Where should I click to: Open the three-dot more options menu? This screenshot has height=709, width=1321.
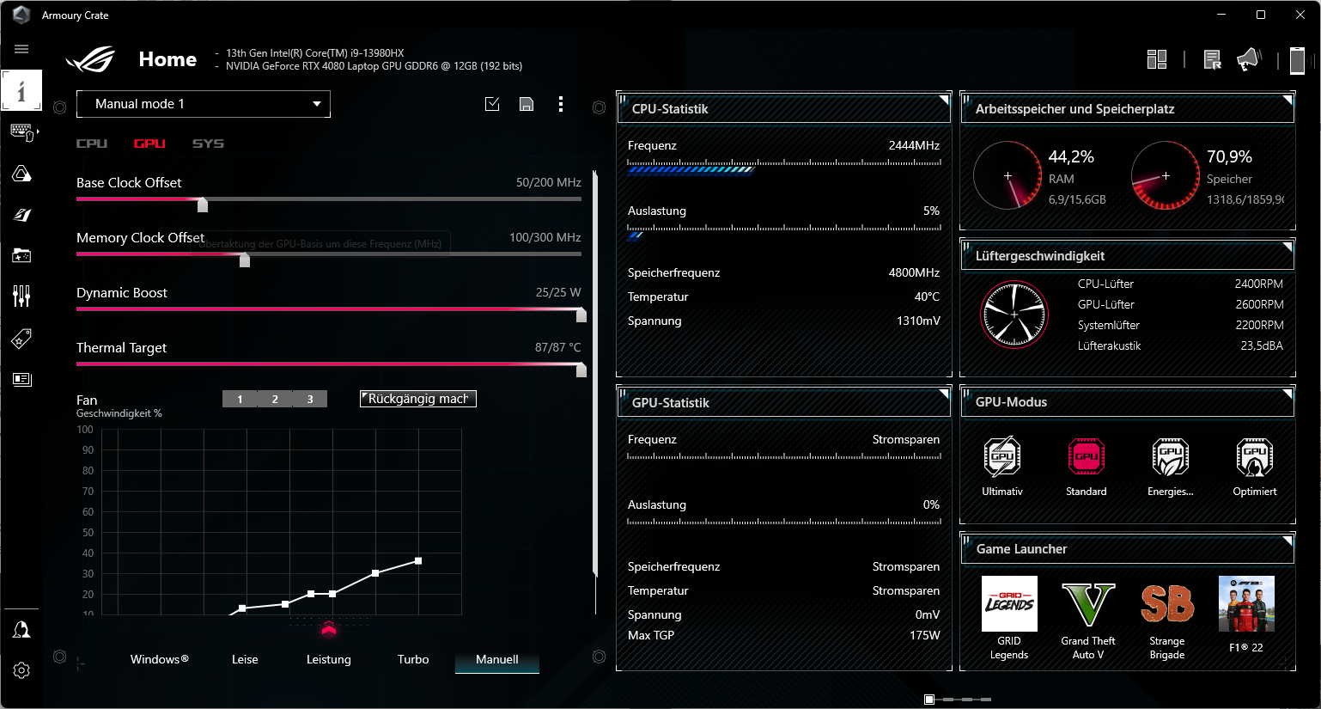pyautogui.click(x=561, y=104)
